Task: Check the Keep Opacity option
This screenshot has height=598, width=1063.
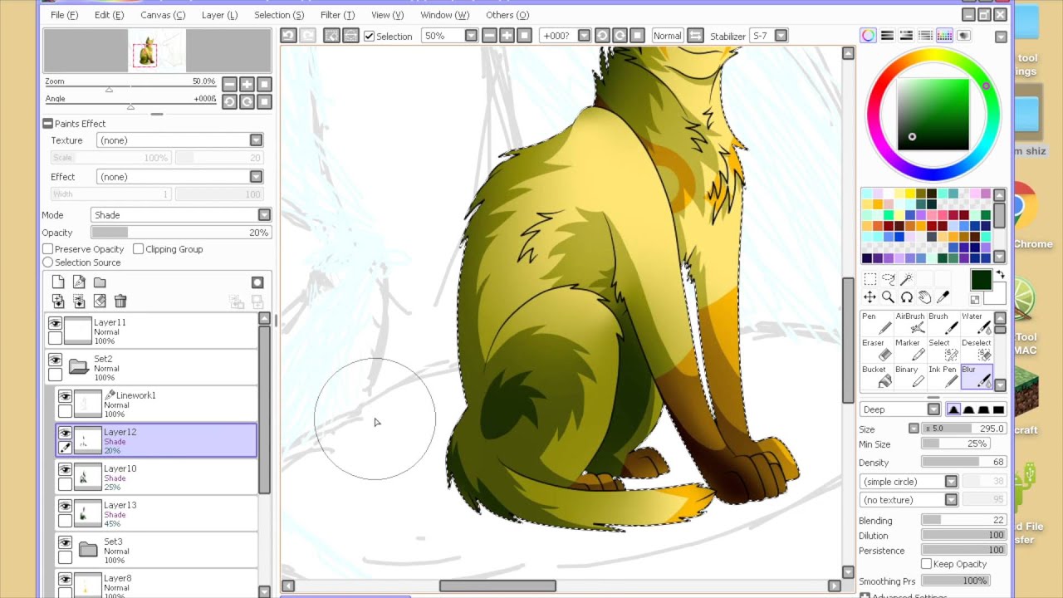Action: (x=926, y=565)
